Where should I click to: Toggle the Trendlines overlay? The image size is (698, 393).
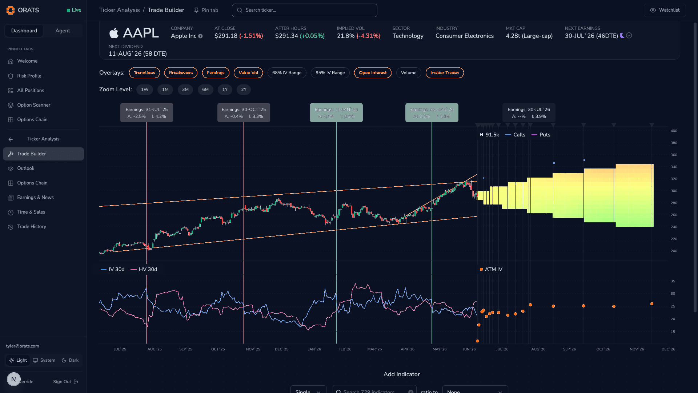pyautogui.click(x=144, y=73)
